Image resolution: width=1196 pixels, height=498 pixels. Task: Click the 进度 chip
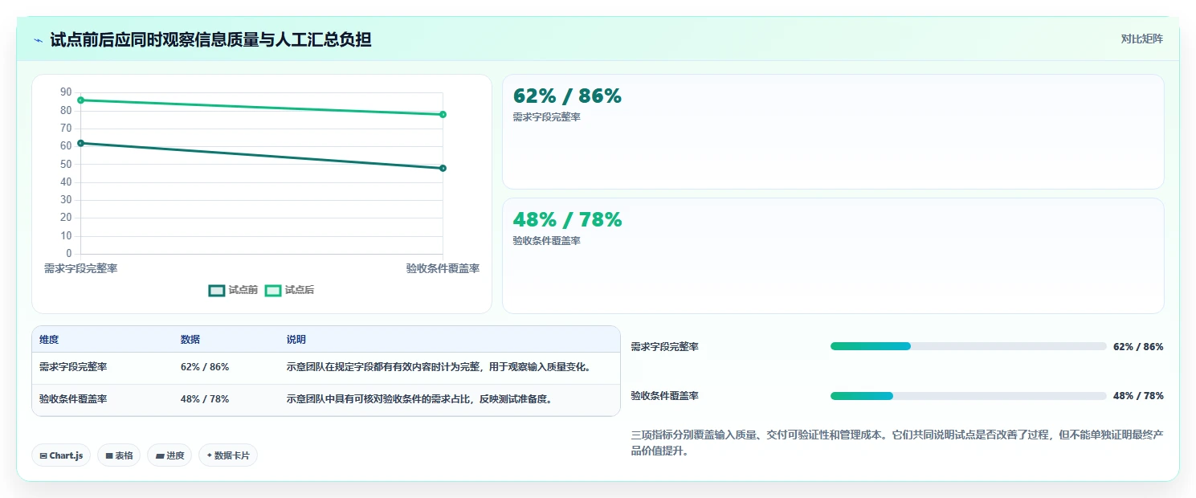coord(169,455)
